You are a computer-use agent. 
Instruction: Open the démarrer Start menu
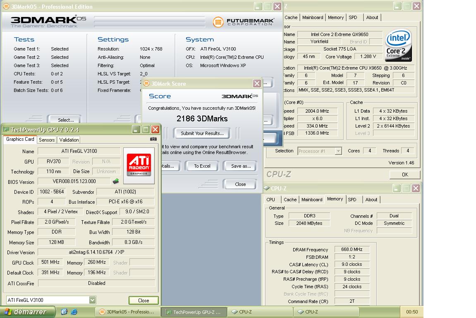pos(28,312)
